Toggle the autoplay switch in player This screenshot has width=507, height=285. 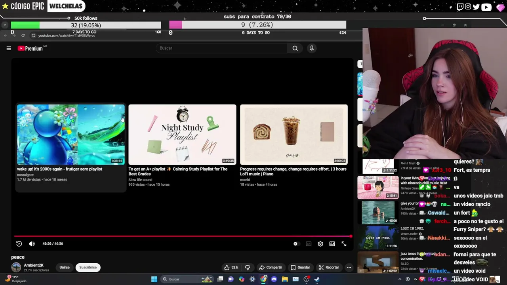pos(295,244)
